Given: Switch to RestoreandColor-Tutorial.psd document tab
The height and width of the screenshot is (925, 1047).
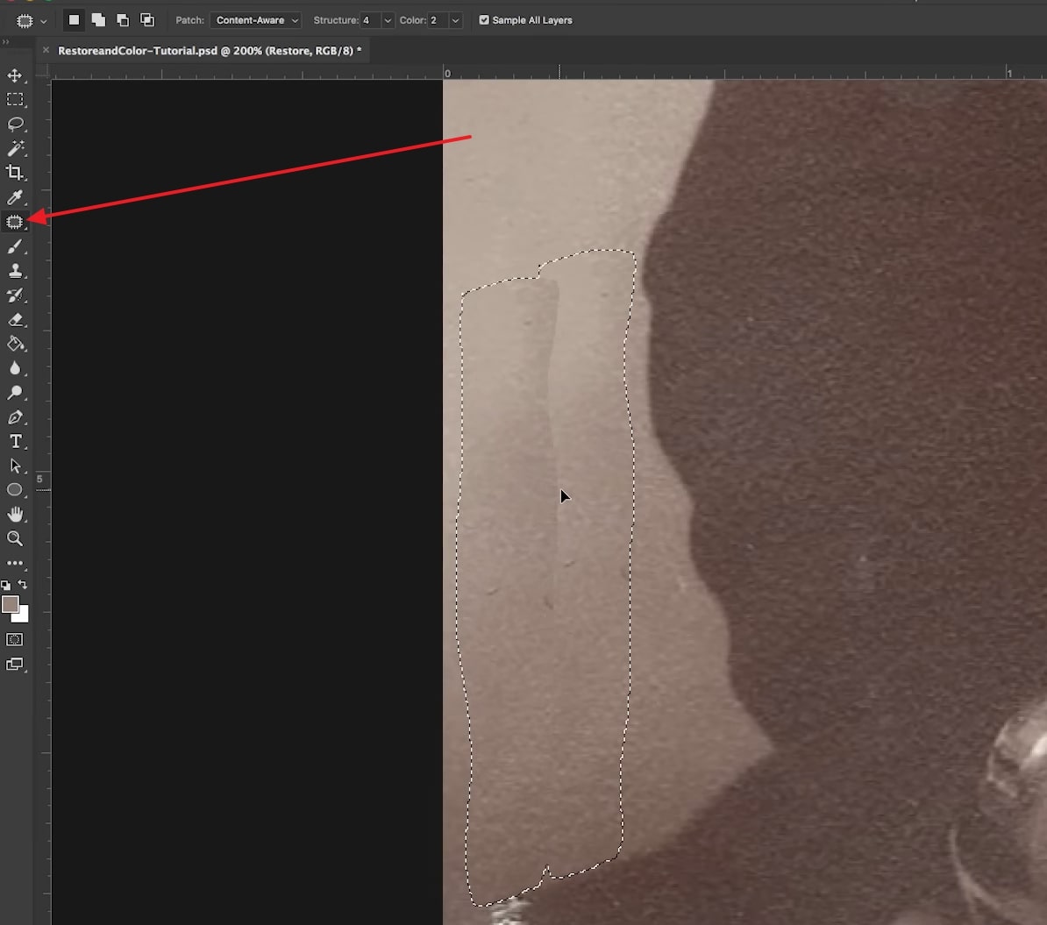Looking at the screenshot, I should pyautogui.click(x=210, y=51).
